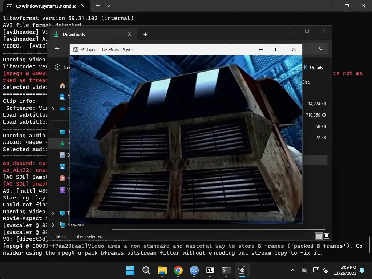The width and height of the screenshot is (372, 279).
Task: Open File Explorer from taskbar
Action: point(162,270)
